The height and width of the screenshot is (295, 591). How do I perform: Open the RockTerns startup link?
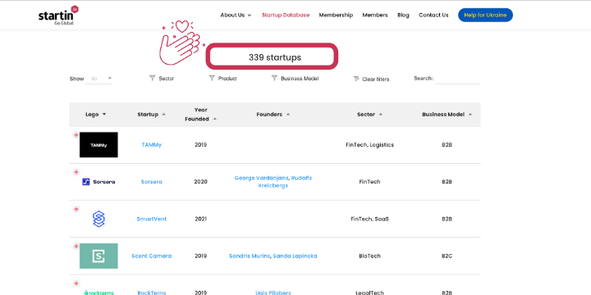coord(152,293)
